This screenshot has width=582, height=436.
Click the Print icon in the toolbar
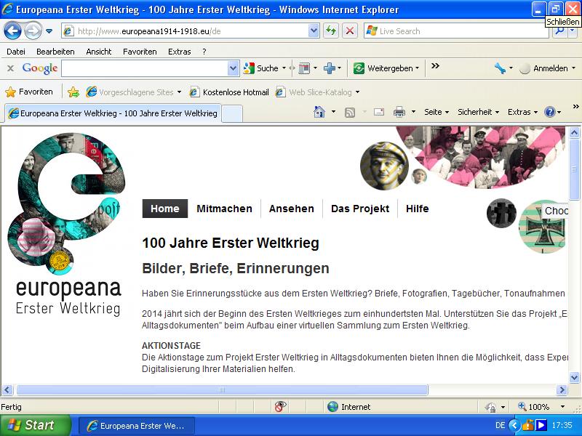399,112
